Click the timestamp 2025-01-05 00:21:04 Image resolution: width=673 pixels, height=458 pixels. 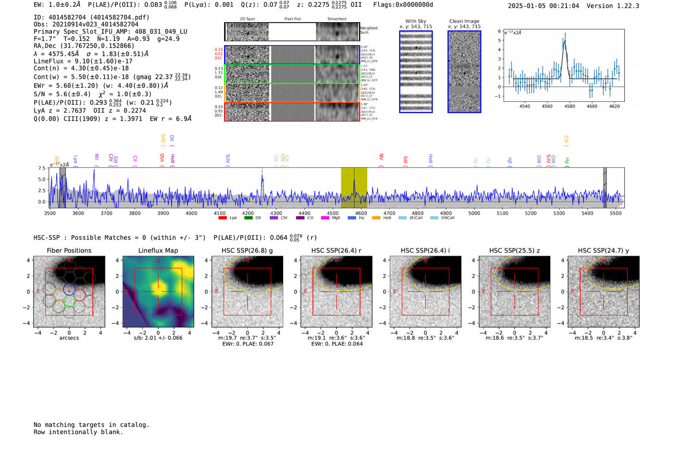click(543, 6)
